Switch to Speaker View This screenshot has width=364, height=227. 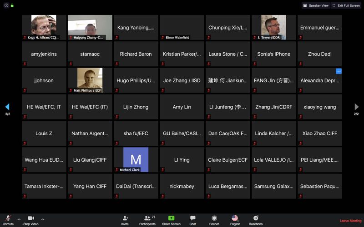click(x=316, y=5)
